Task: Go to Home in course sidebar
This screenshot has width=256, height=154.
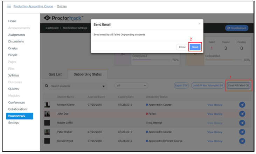Action: (x=12, y=21)
